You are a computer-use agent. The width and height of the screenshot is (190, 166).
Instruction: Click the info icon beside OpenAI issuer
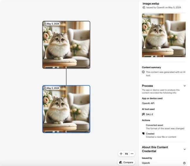click(184, 163)
